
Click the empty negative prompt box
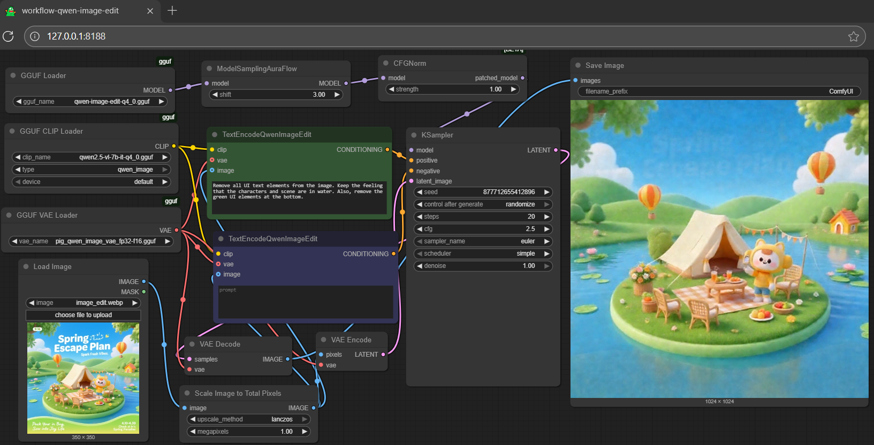[x=306, y=302]
